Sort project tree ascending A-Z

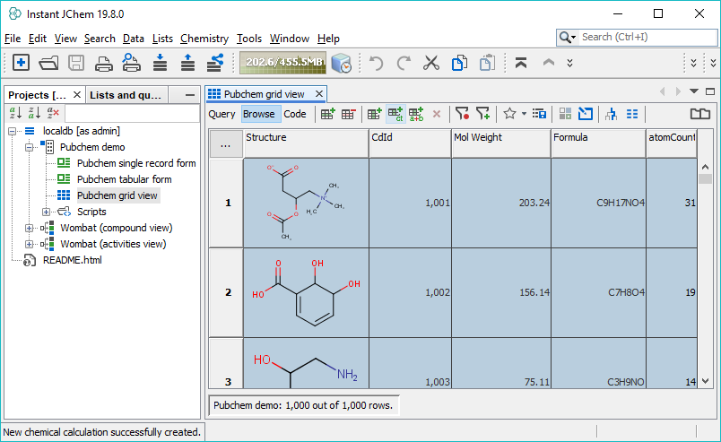tap(15, 113)
